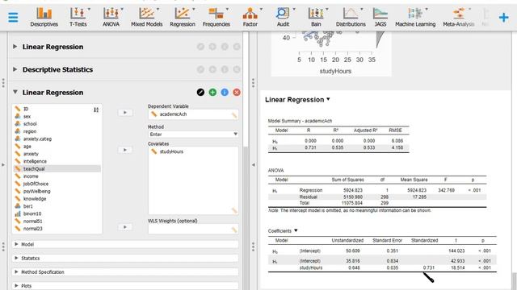Click academicAch in Dependent Variable box
Viewport: 517px width, 290px height.
coord(173,114)
